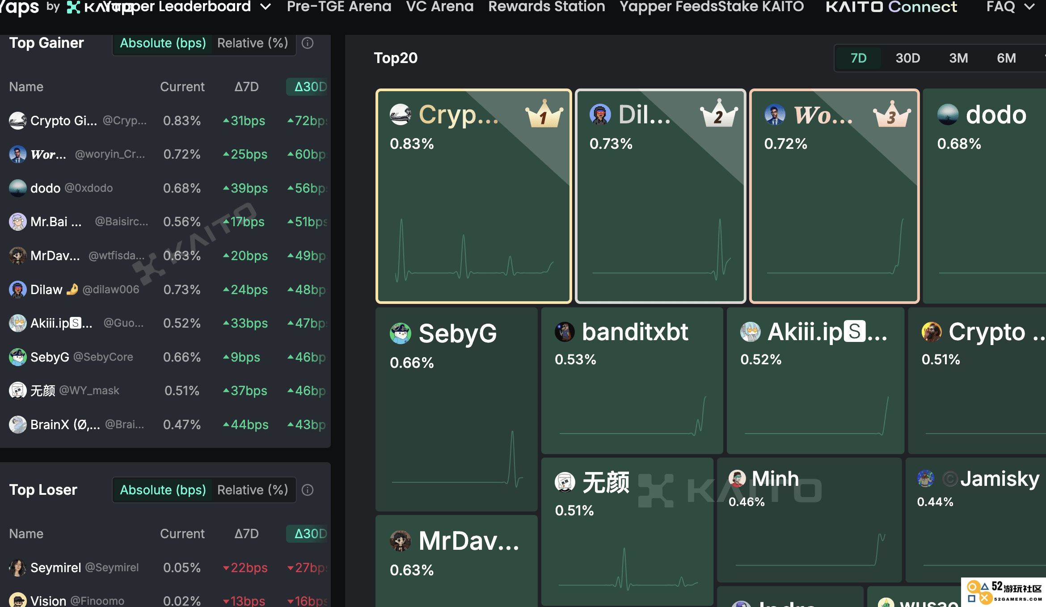Click avatar on the Cryp... Top20 card
The width and height of the screenshot is (1046, 607).
click(x=401, y=114)
